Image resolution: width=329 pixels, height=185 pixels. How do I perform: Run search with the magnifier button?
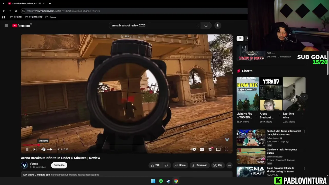(206, 25)
